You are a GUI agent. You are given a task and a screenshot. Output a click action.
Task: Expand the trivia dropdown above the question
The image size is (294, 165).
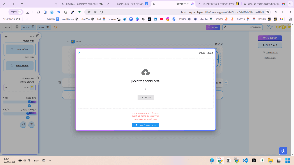click(x=68, y=41)
